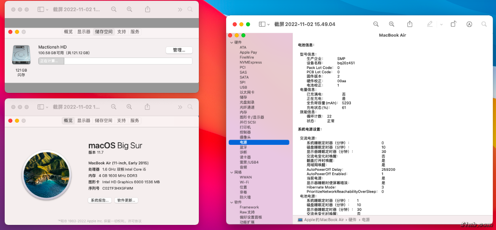Share the macOS Big Sur screenshot window
496x230 pixels.
tap(148, 107)
